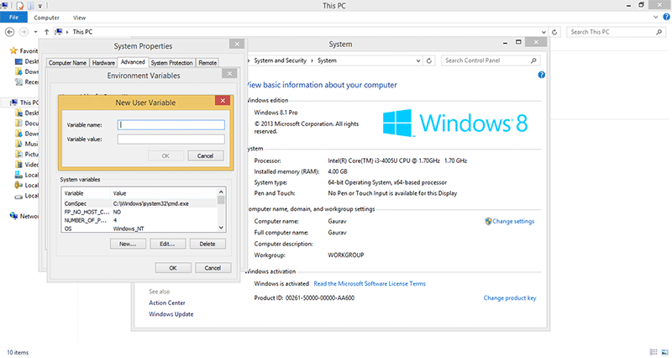Close the Environment Variables dialog
This screenshot has width=672, height=358.
coord(229,73)
